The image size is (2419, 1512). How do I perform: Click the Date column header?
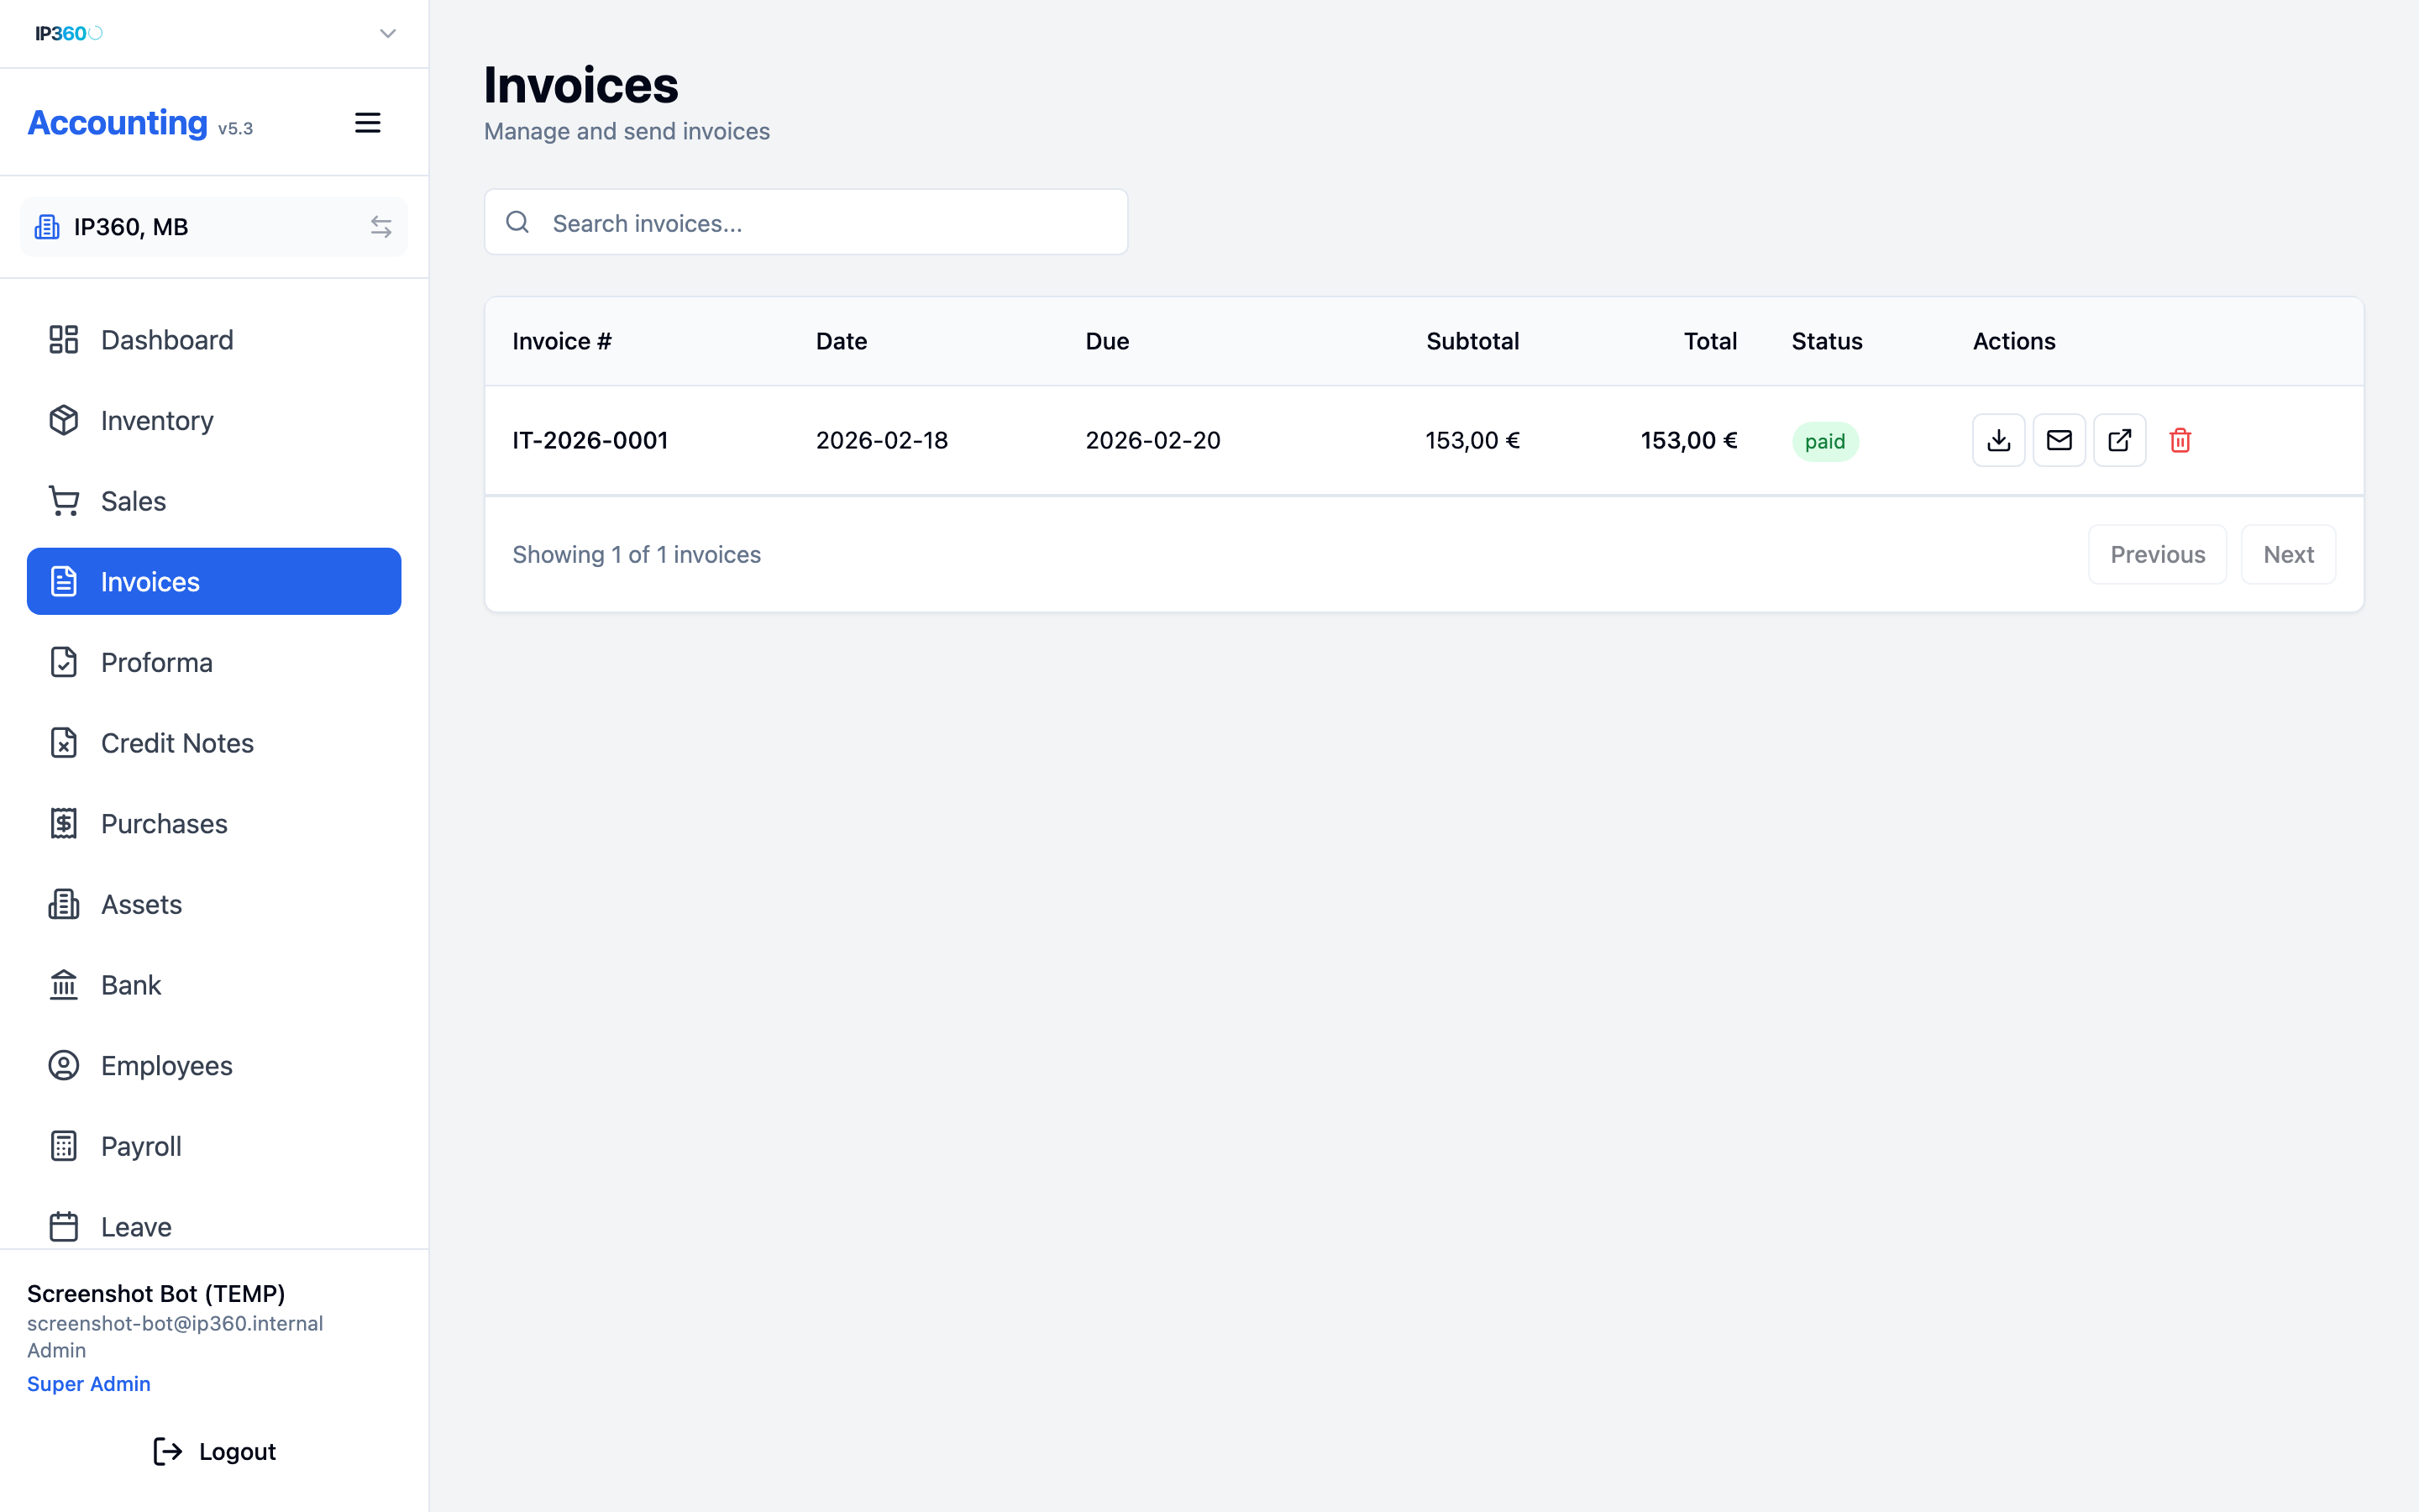[x=841, y=341]
